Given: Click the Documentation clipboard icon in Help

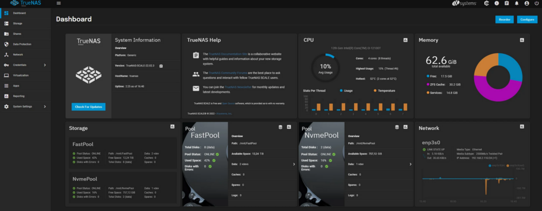Looking at the screenshot, I should (196, 55).
